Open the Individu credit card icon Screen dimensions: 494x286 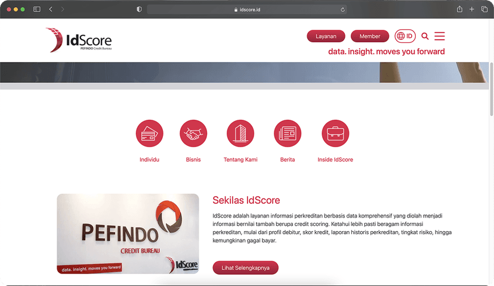[x=149, y=133]
